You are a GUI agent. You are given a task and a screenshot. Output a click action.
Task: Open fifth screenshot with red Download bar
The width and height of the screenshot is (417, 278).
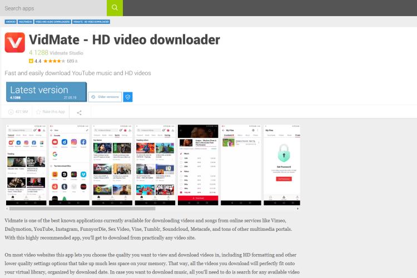click(x=198, y=165)
